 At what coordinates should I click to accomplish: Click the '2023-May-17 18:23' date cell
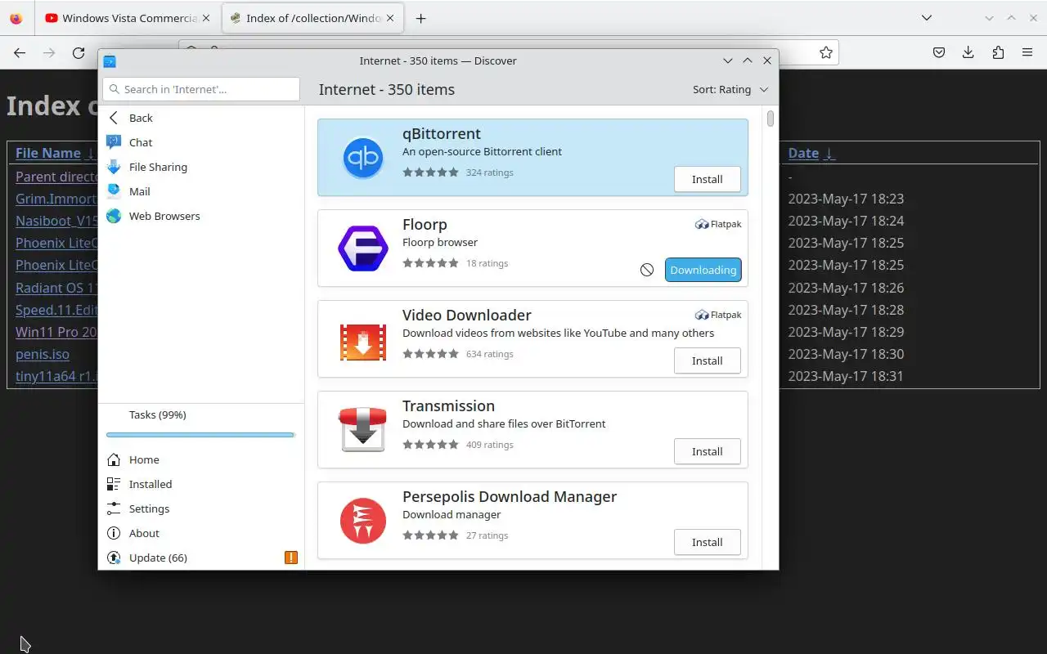[846, 199]
